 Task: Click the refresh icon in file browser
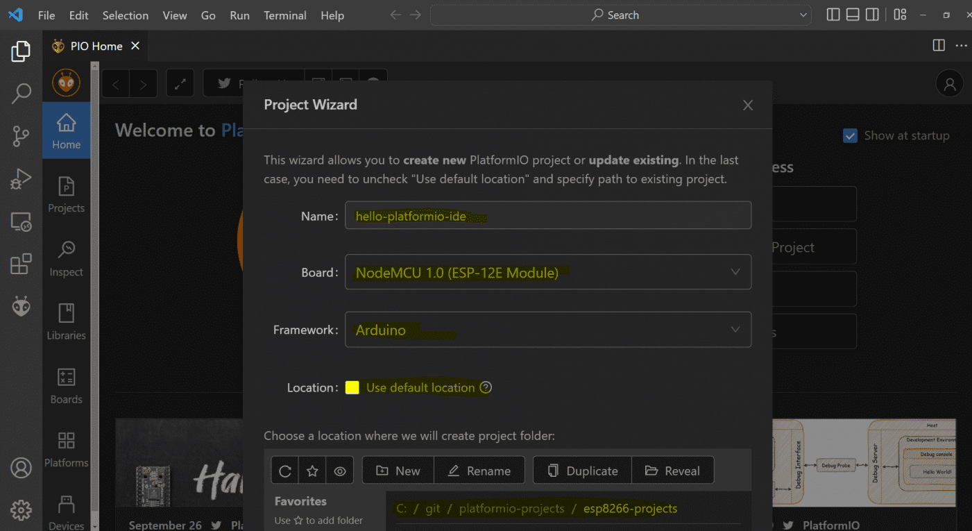pos(284,471)
